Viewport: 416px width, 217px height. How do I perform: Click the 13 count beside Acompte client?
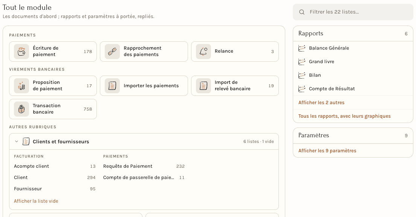[x=93, y=166]
